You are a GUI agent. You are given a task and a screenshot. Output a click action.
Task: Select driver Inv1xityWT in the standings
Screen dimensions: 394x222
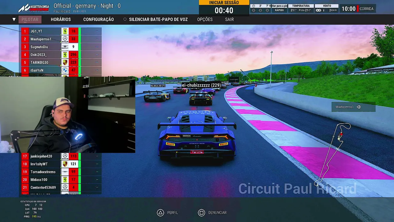click(61, 164)
